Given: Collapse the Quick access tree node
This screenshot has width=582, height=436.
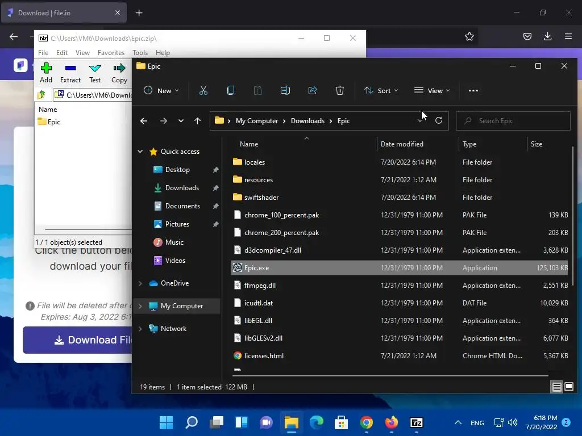Looking at the screenshot, I should click(x=140, y=151).
